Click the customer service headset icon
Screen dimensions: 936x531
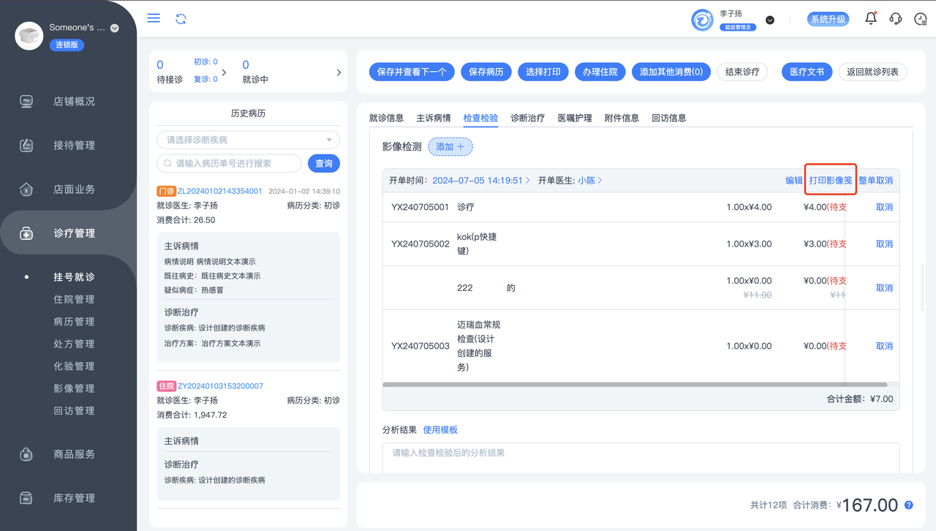[895, 19]
